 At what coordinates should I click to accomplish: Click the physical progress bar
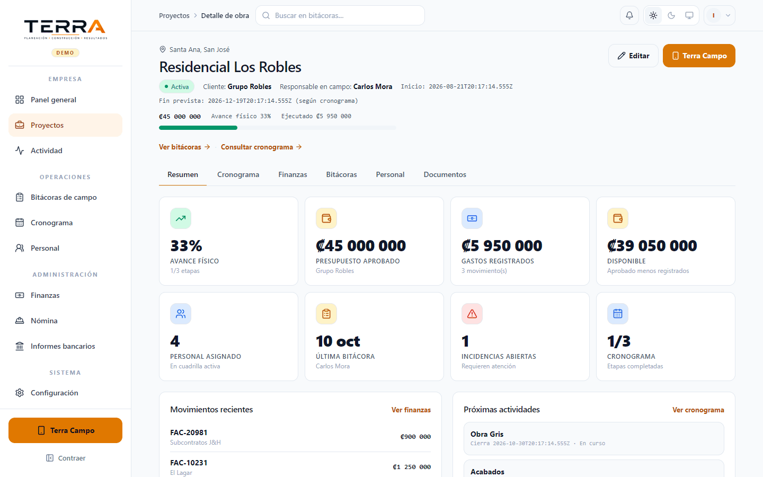(278, 128)
